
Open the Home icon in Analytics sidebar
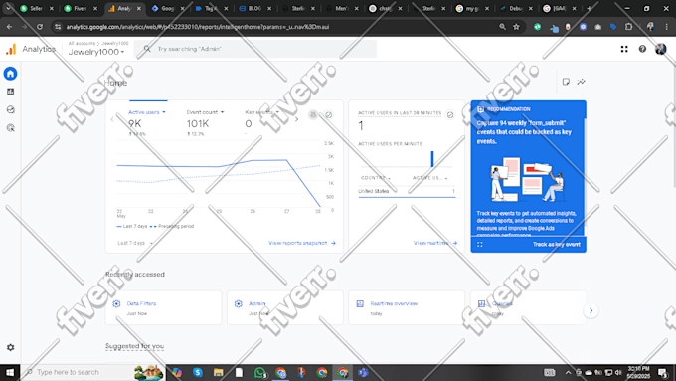(x=10, y=74)
